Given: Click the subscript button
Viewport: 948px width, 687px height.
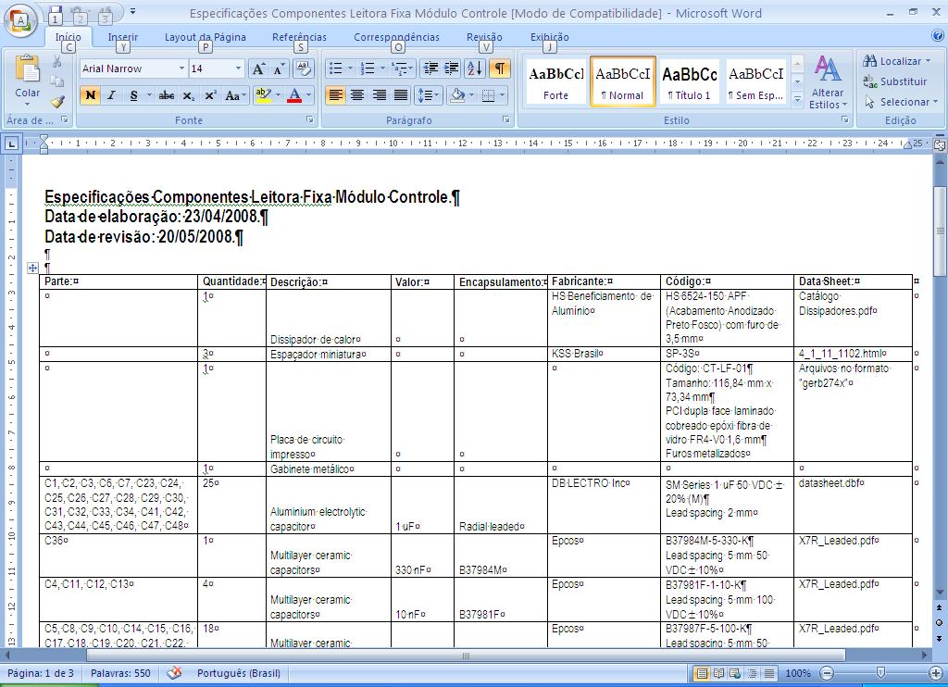Looking at the screenshot, I should point(189,95).
